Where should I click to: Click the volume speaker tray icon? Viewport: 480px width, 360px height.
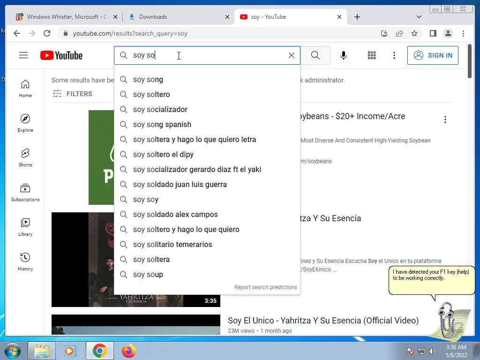pos(433,351)
